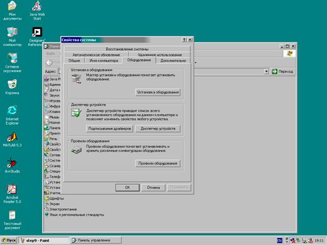Image resolution: width=327 pixels, height=245 pixels.
Task: Select the Корзина recycle bin icon
Action: tap(12, 87)
